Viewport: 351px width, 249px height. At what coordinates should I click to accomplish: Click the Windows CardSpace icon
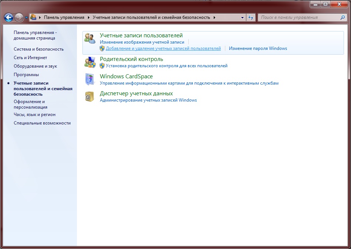point(90,79)
